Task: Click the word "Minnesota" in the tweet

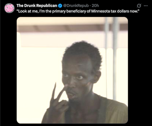Action: [100, 11]
